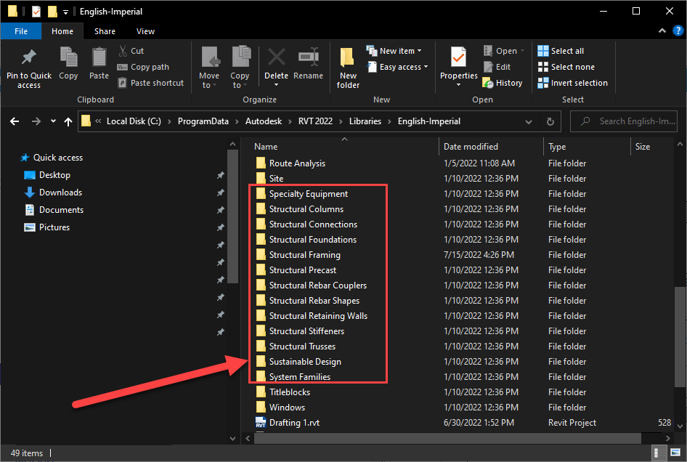Switch to Large icons view in status bar

675,453
